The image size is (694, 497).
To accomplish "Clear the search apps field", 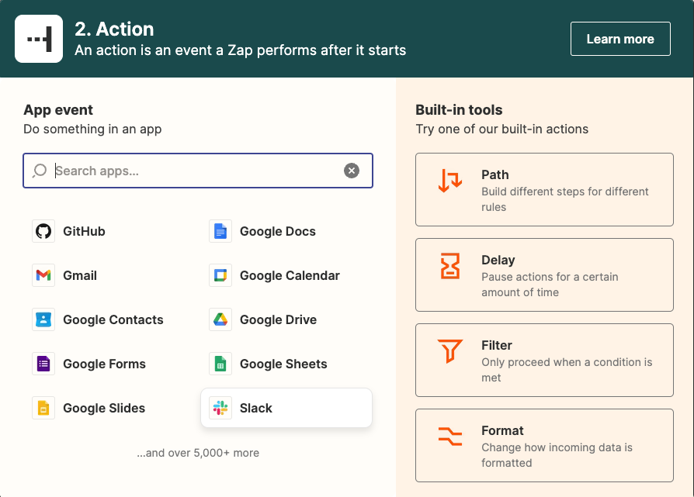I will pyautogui.click(x=352, y=171).
